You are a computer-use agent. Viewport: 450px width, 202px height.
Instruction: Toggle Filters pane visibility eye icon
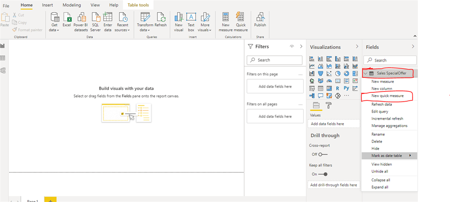coord(292,46)
